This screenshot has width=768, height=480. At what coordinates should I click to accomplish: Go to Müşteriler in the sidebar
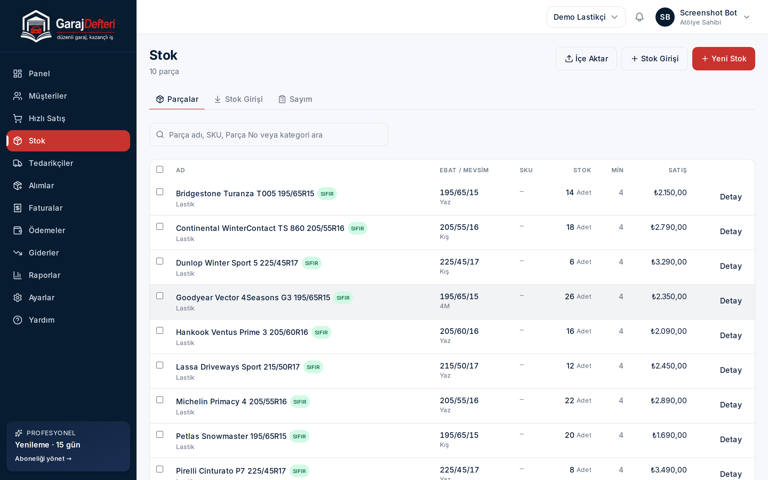click(x=68, y=96)
